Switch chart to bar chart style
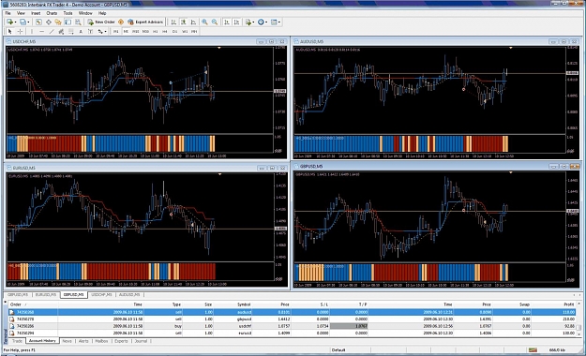586x356 pixels. (x=173, y=22)
